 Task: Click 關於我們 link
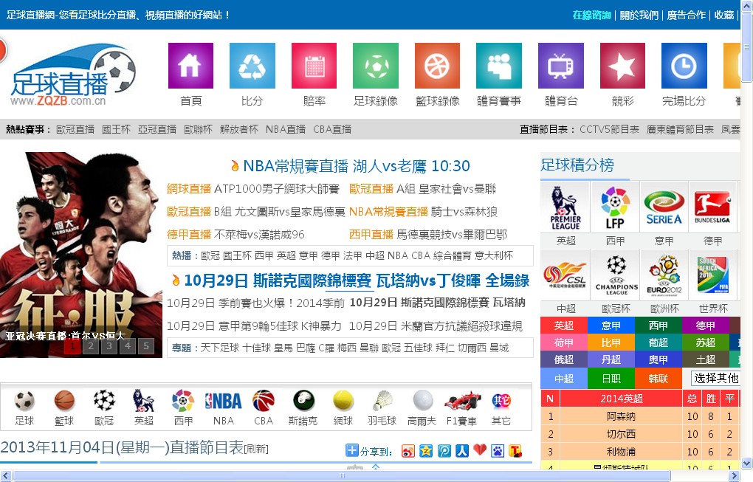point(639,15)
